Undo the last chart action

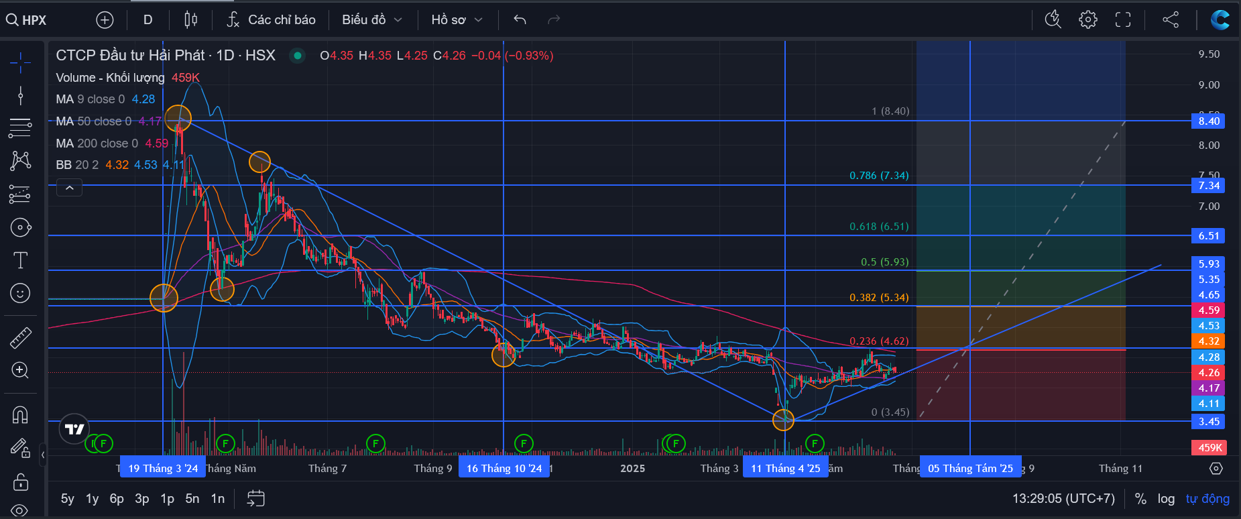pyautogui.click(x=520, y=20)
